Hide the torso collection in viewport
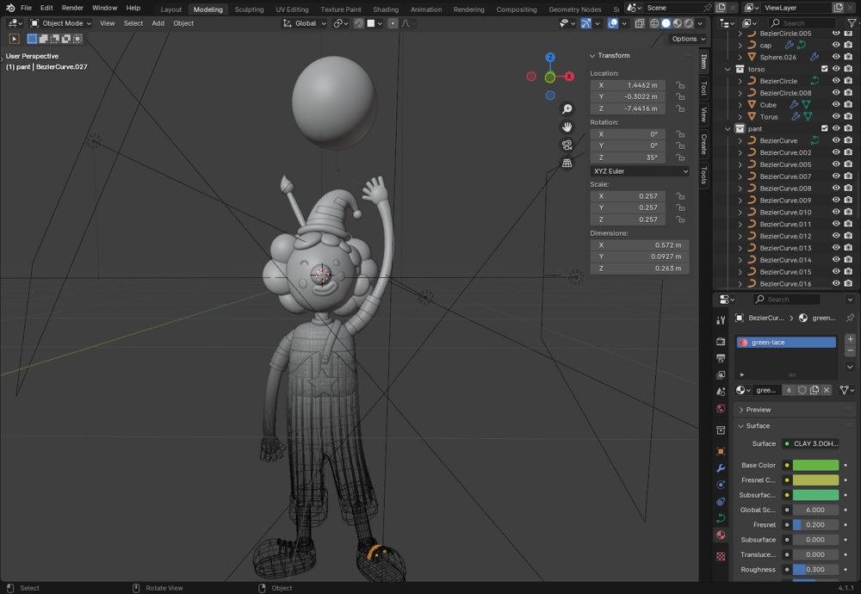Viewport: 861px width, 594px height. (834, 69)
